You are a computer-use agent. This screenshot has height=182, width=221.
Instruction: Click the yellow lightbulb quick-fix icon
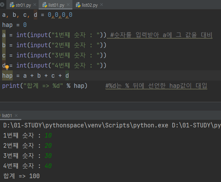coord(7,68)
